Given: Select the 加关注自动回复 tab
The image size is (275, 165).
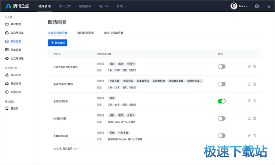Looking at the screenshot, I should coord(113,33).
